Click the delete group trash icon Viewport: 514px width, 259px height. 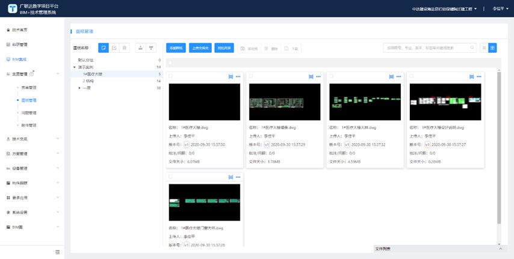[124, 47]
